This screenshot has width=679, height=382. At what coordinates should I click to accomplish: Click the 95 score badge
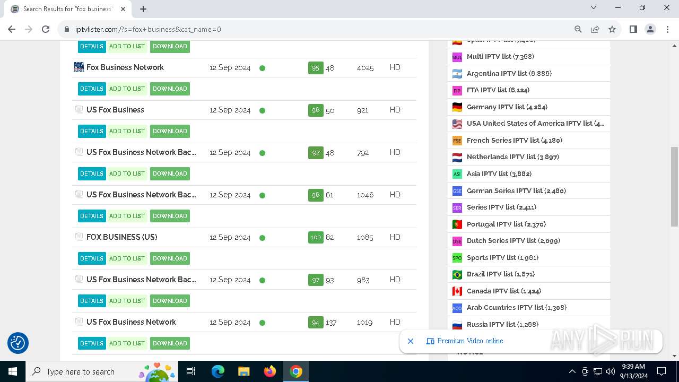(x=316, y=67)
